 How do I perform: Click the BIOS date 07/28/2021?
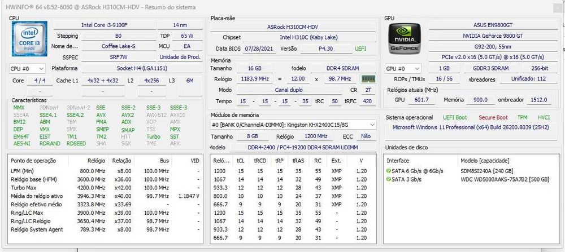(x=259, y=48)
